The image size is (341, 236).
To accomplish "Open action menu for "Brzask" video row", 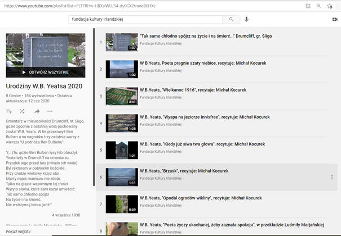I will point(332,177).
